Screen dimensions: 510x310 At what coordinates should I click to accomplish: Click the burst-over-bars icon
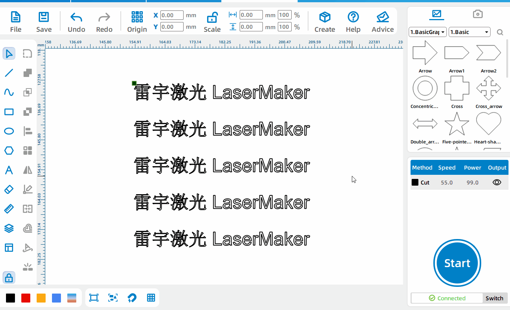27,267
